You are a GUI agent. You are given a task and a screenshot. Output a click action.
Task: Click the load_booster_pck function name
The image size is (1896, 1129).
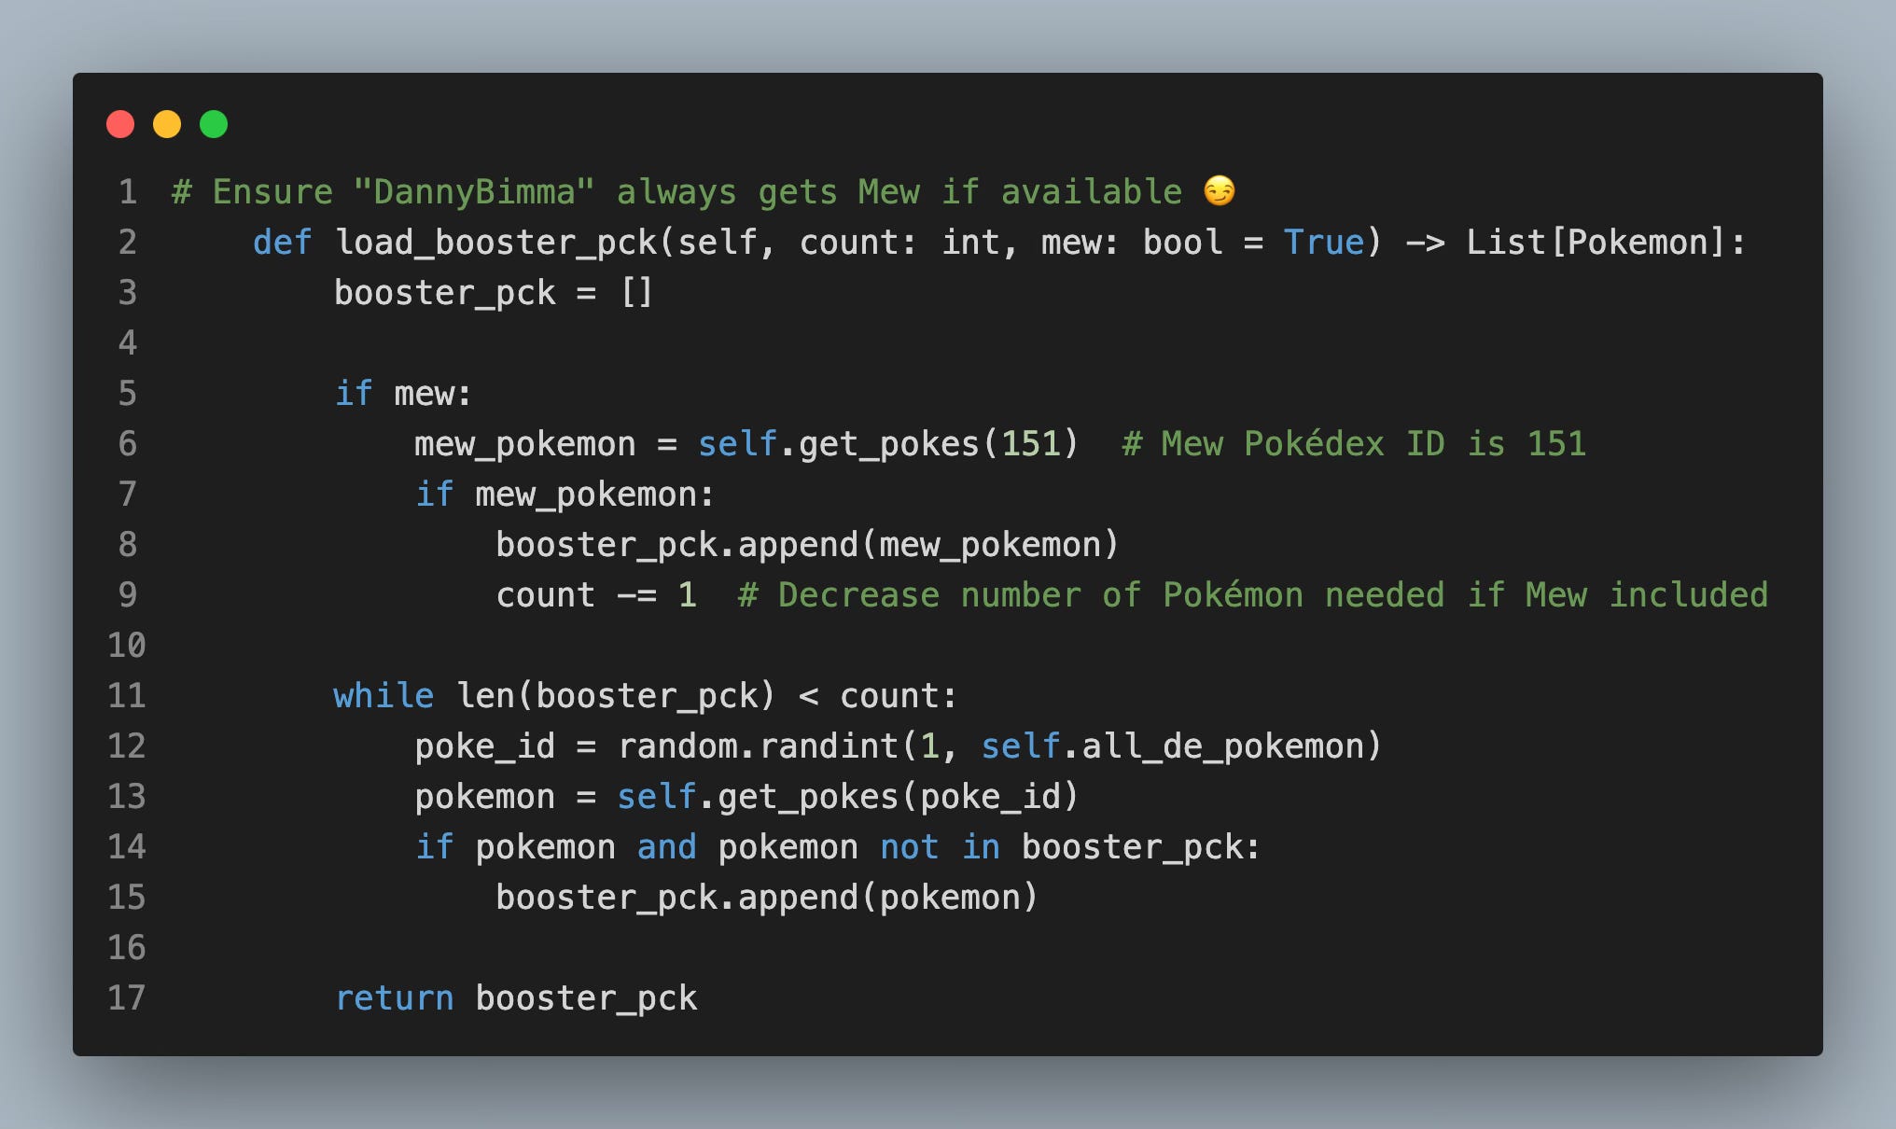click(x=496, y=244)
